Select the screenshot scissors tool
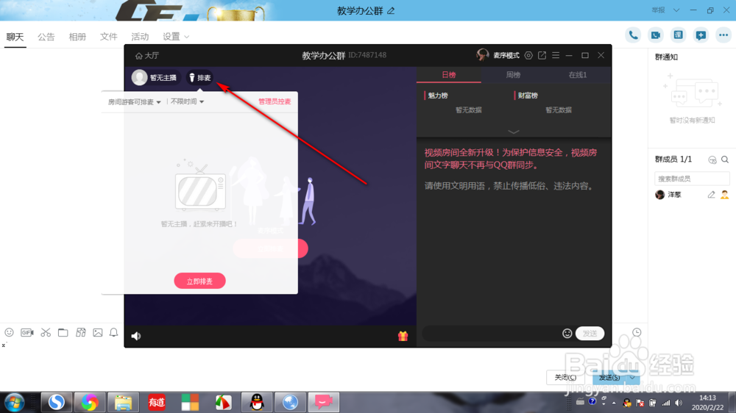The width and height of the screenshot is (736, 413). click(x=46, y=332)
